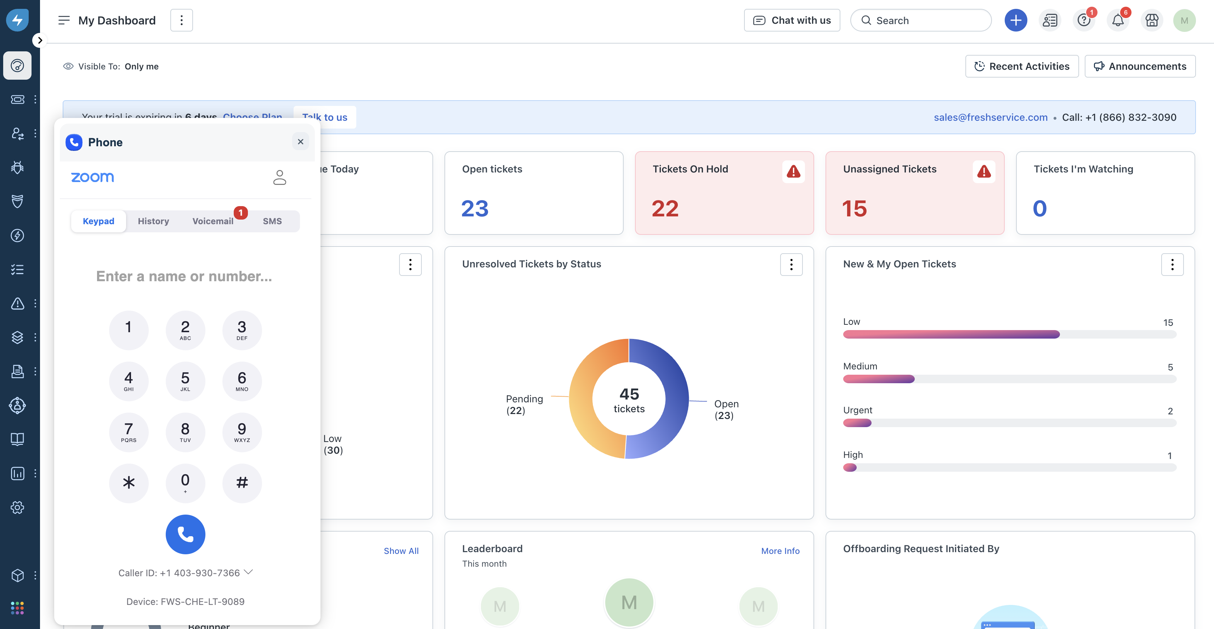Click the Recent Activities button
Screen dimensions: 1214x629
1022,67
